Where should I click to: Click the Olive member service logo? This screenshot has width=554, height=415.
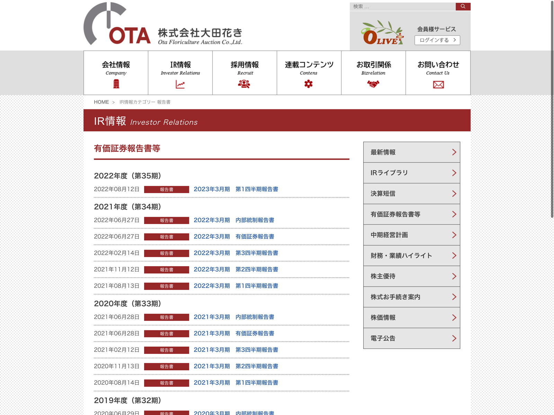tap(382, 34)
